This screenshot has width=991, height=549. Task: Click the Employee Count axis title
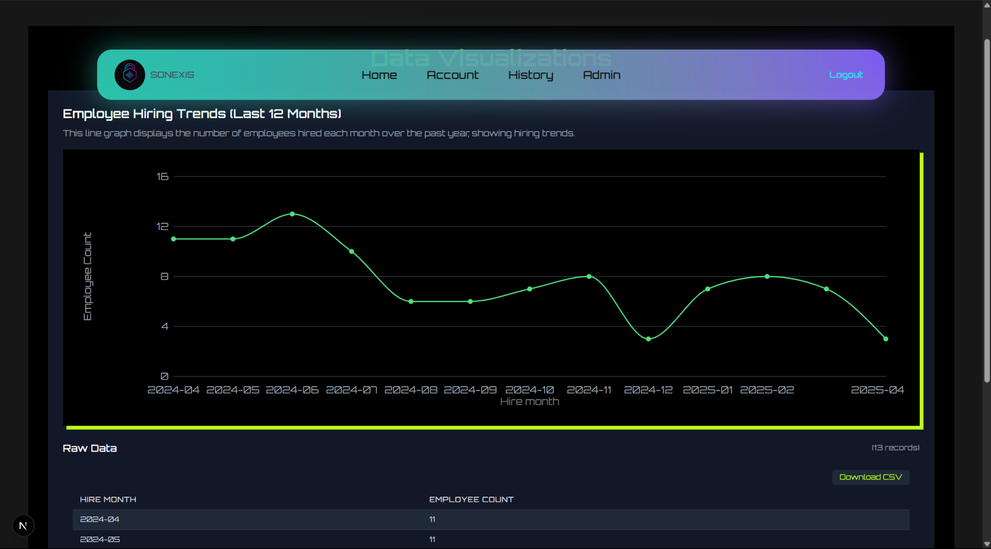pyautogui.click(x=88, y=277)
